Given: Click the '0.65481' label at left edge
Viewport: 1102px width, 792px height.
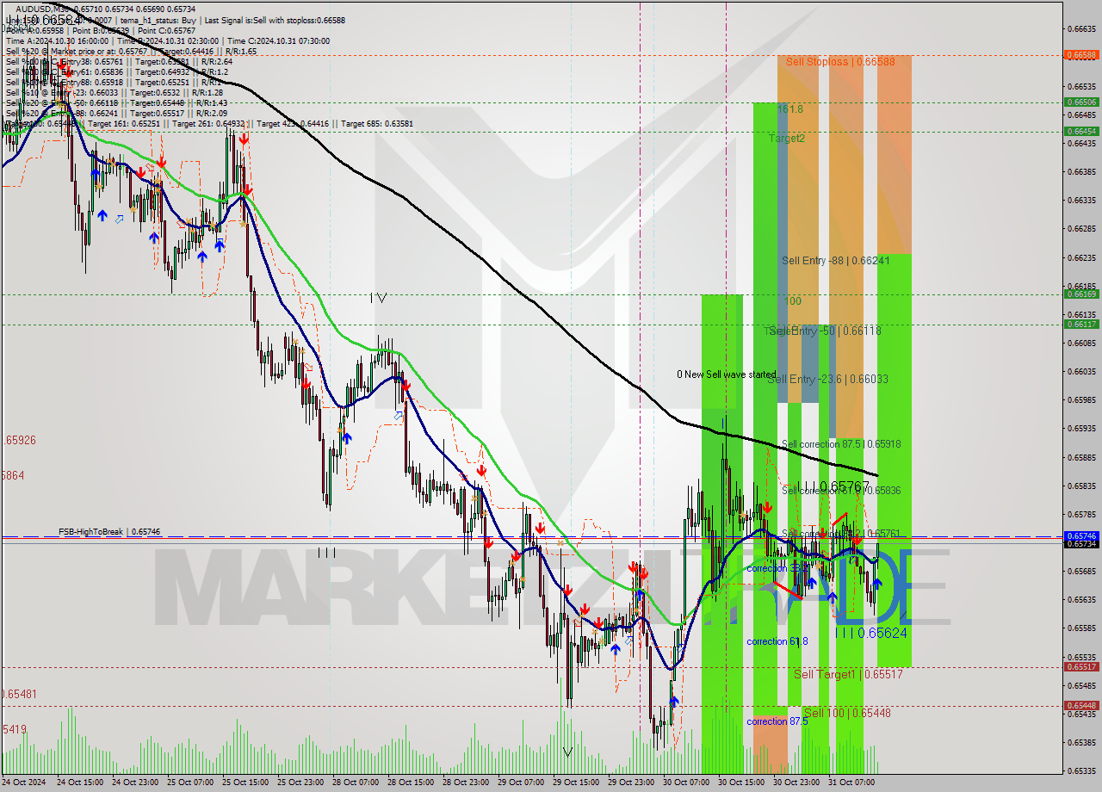Looking at the screenshot, I should coord(19,694).
